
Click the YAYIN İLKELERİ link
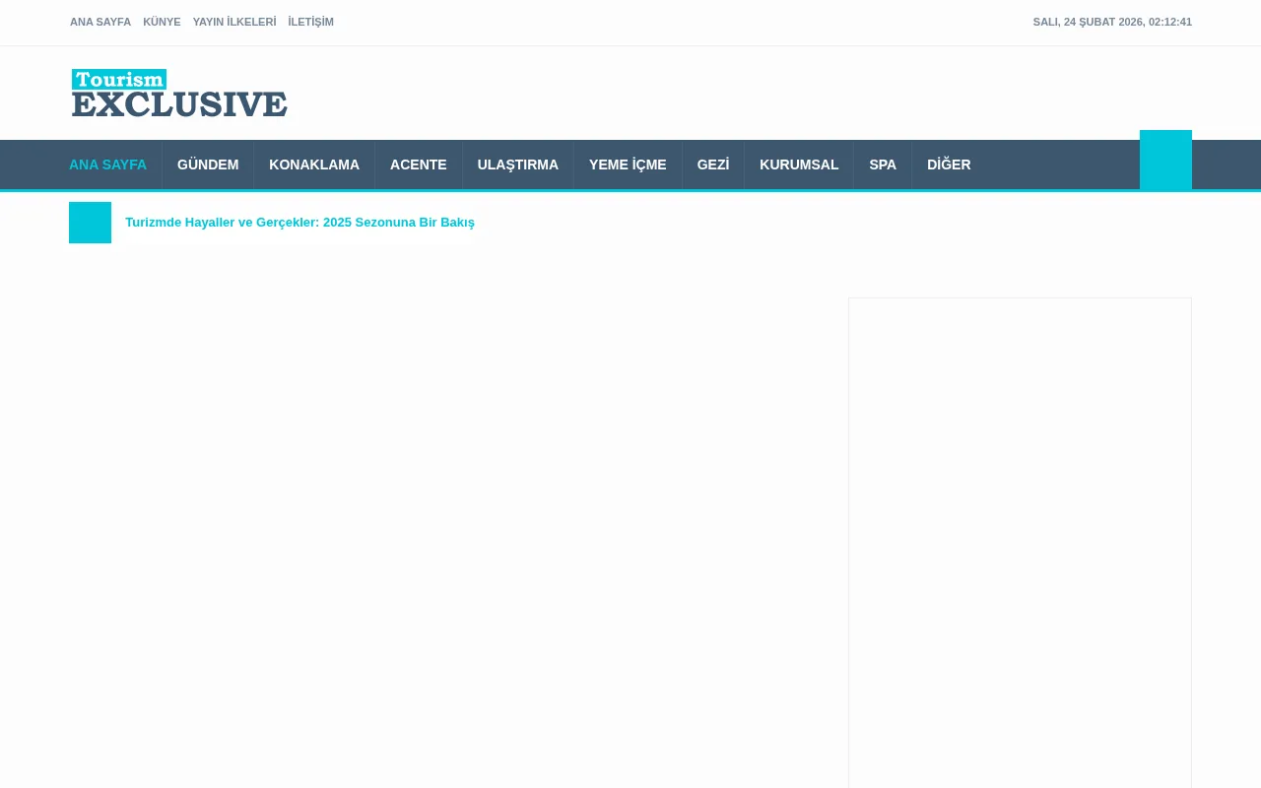pos(234,22)
